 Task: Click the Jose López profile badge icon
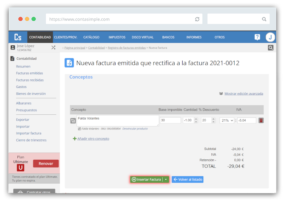coord(13,48)
